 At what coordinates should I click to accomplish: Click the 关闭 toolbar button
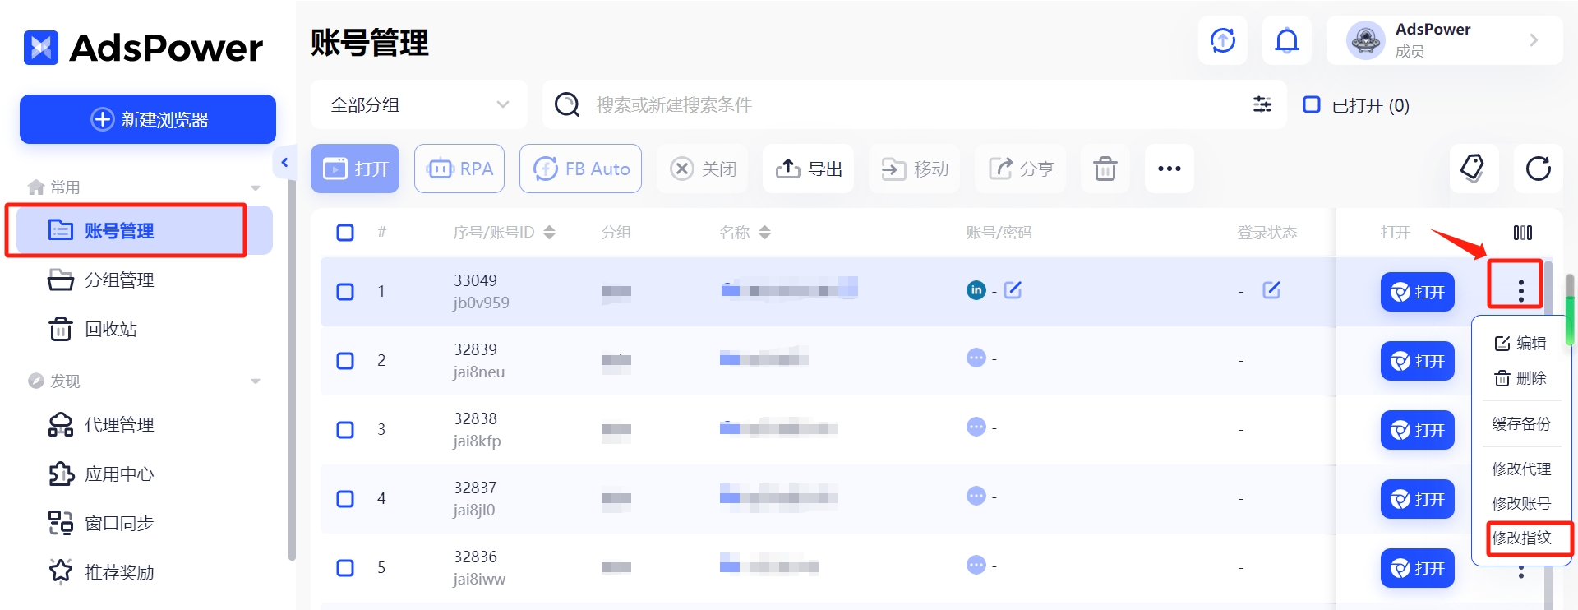click(703, 169)
